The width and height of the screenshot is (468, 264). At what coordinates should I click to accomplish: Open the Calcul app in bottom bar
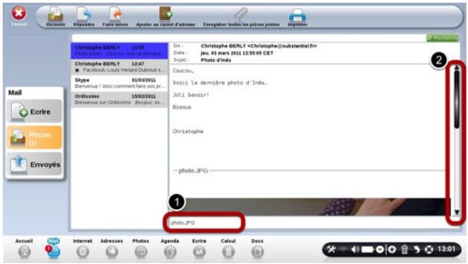pos(229,249)
